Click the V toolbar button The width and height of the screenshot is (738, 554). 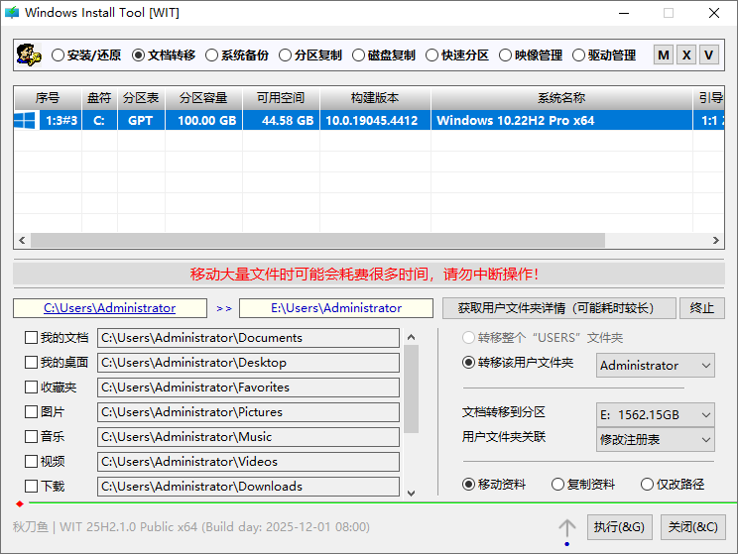pyautogui.click(x=709, y=55)
